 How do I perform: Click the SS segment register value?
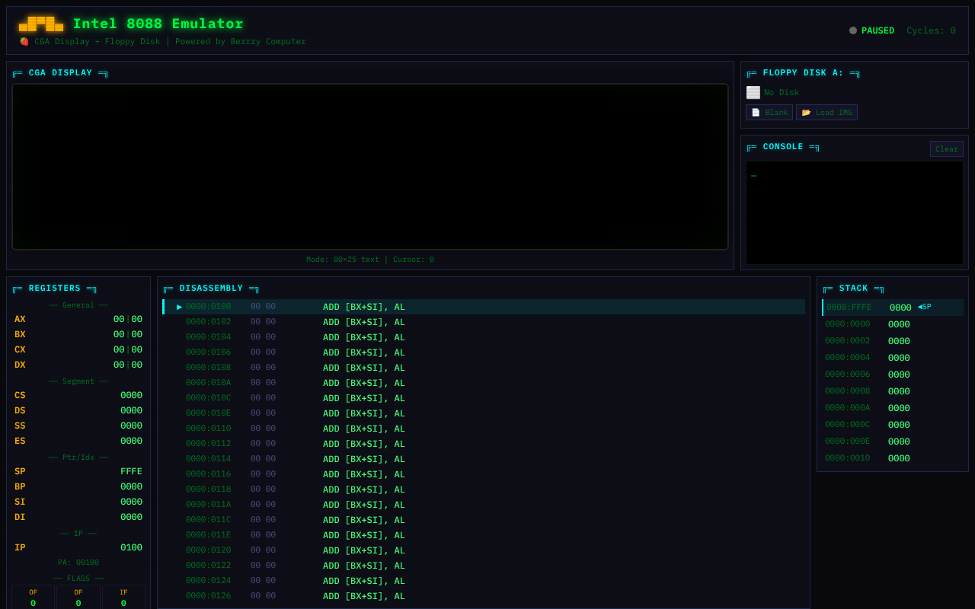(131, 426)
